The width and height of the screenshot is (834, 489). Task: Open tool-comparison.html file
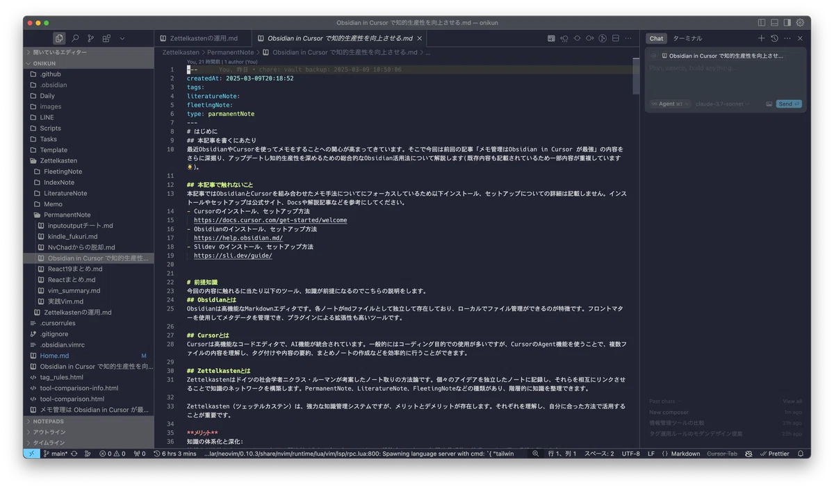[x=88, y=399]
